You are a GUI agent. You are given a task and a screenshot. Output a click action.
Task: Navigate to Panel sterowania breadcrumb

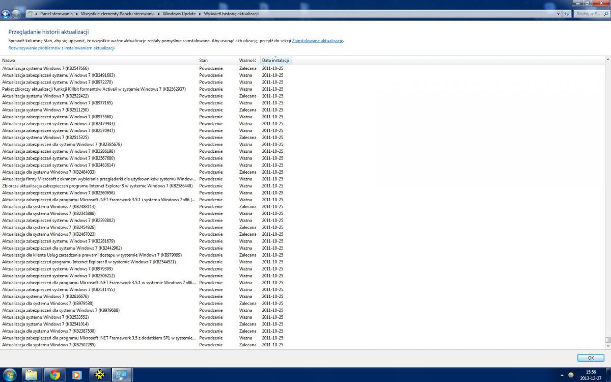(x=56, y=14)
